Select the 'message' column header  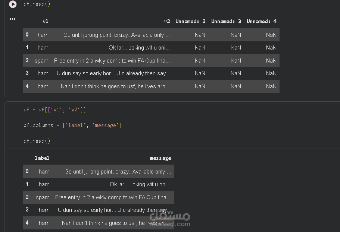pyautogui.click(x=160, y=158)
